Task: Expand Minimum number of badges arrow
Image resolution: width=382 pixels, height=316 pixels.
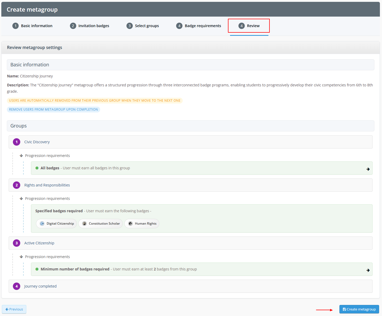Action: [x=368, y=270]
